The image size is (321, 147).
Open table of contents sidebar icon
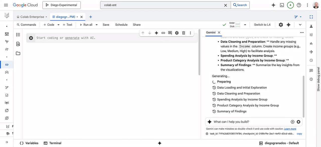pos(18,35)
